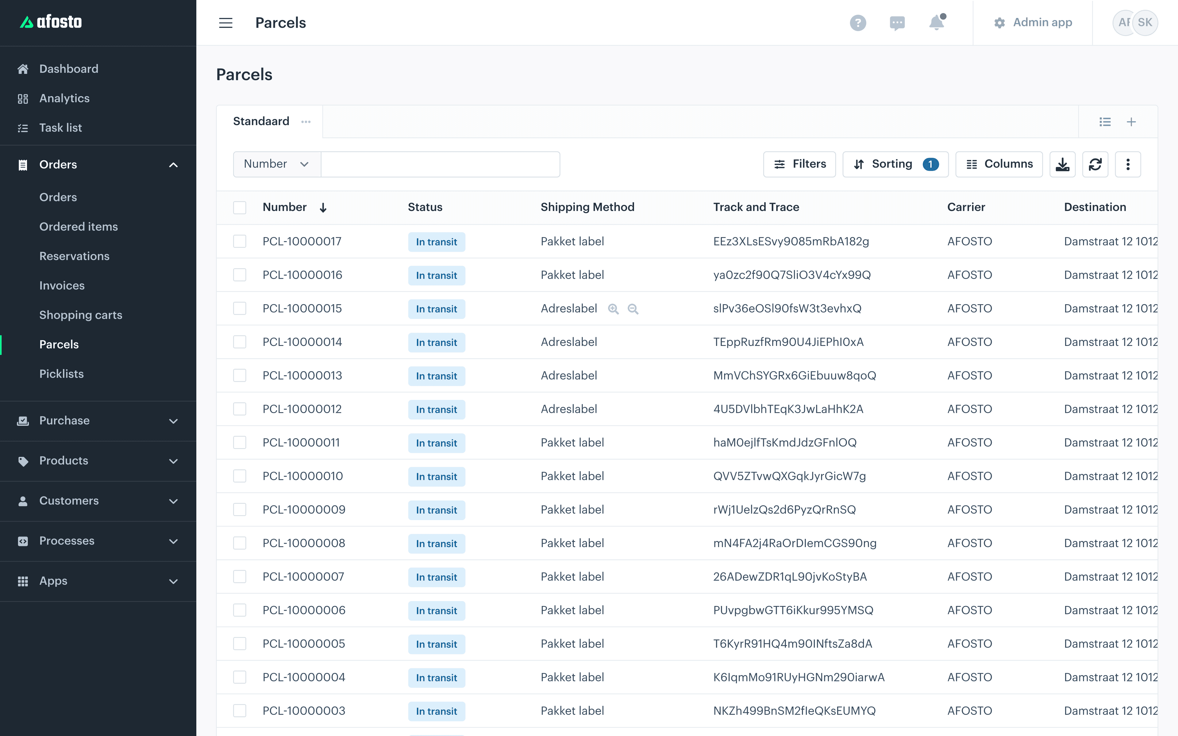Open the help question mark icon
This screenshot has width=1178, height=736.
(858, 23)
